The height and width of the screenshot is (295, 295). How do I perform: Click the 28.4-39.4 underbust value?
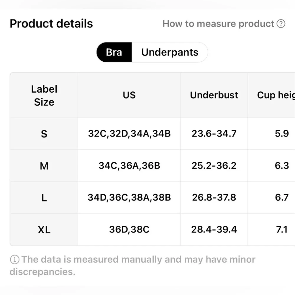pos(214,229)
